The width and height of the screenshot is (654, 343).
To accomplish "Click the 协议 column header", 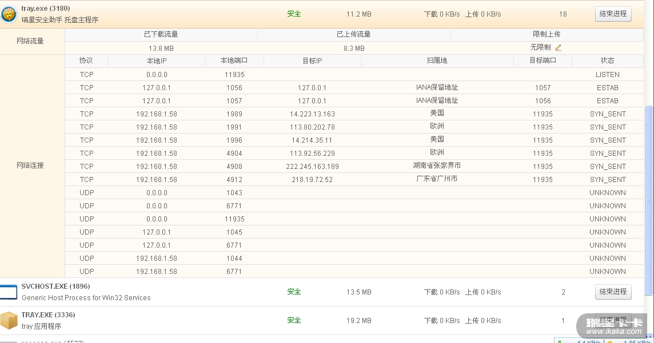I will click(x=86, y=60).
